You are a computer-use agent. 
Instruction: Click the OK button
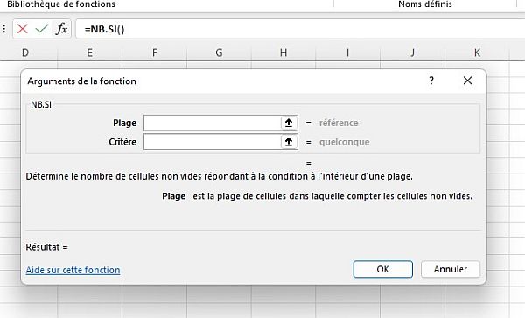point(382,269)
